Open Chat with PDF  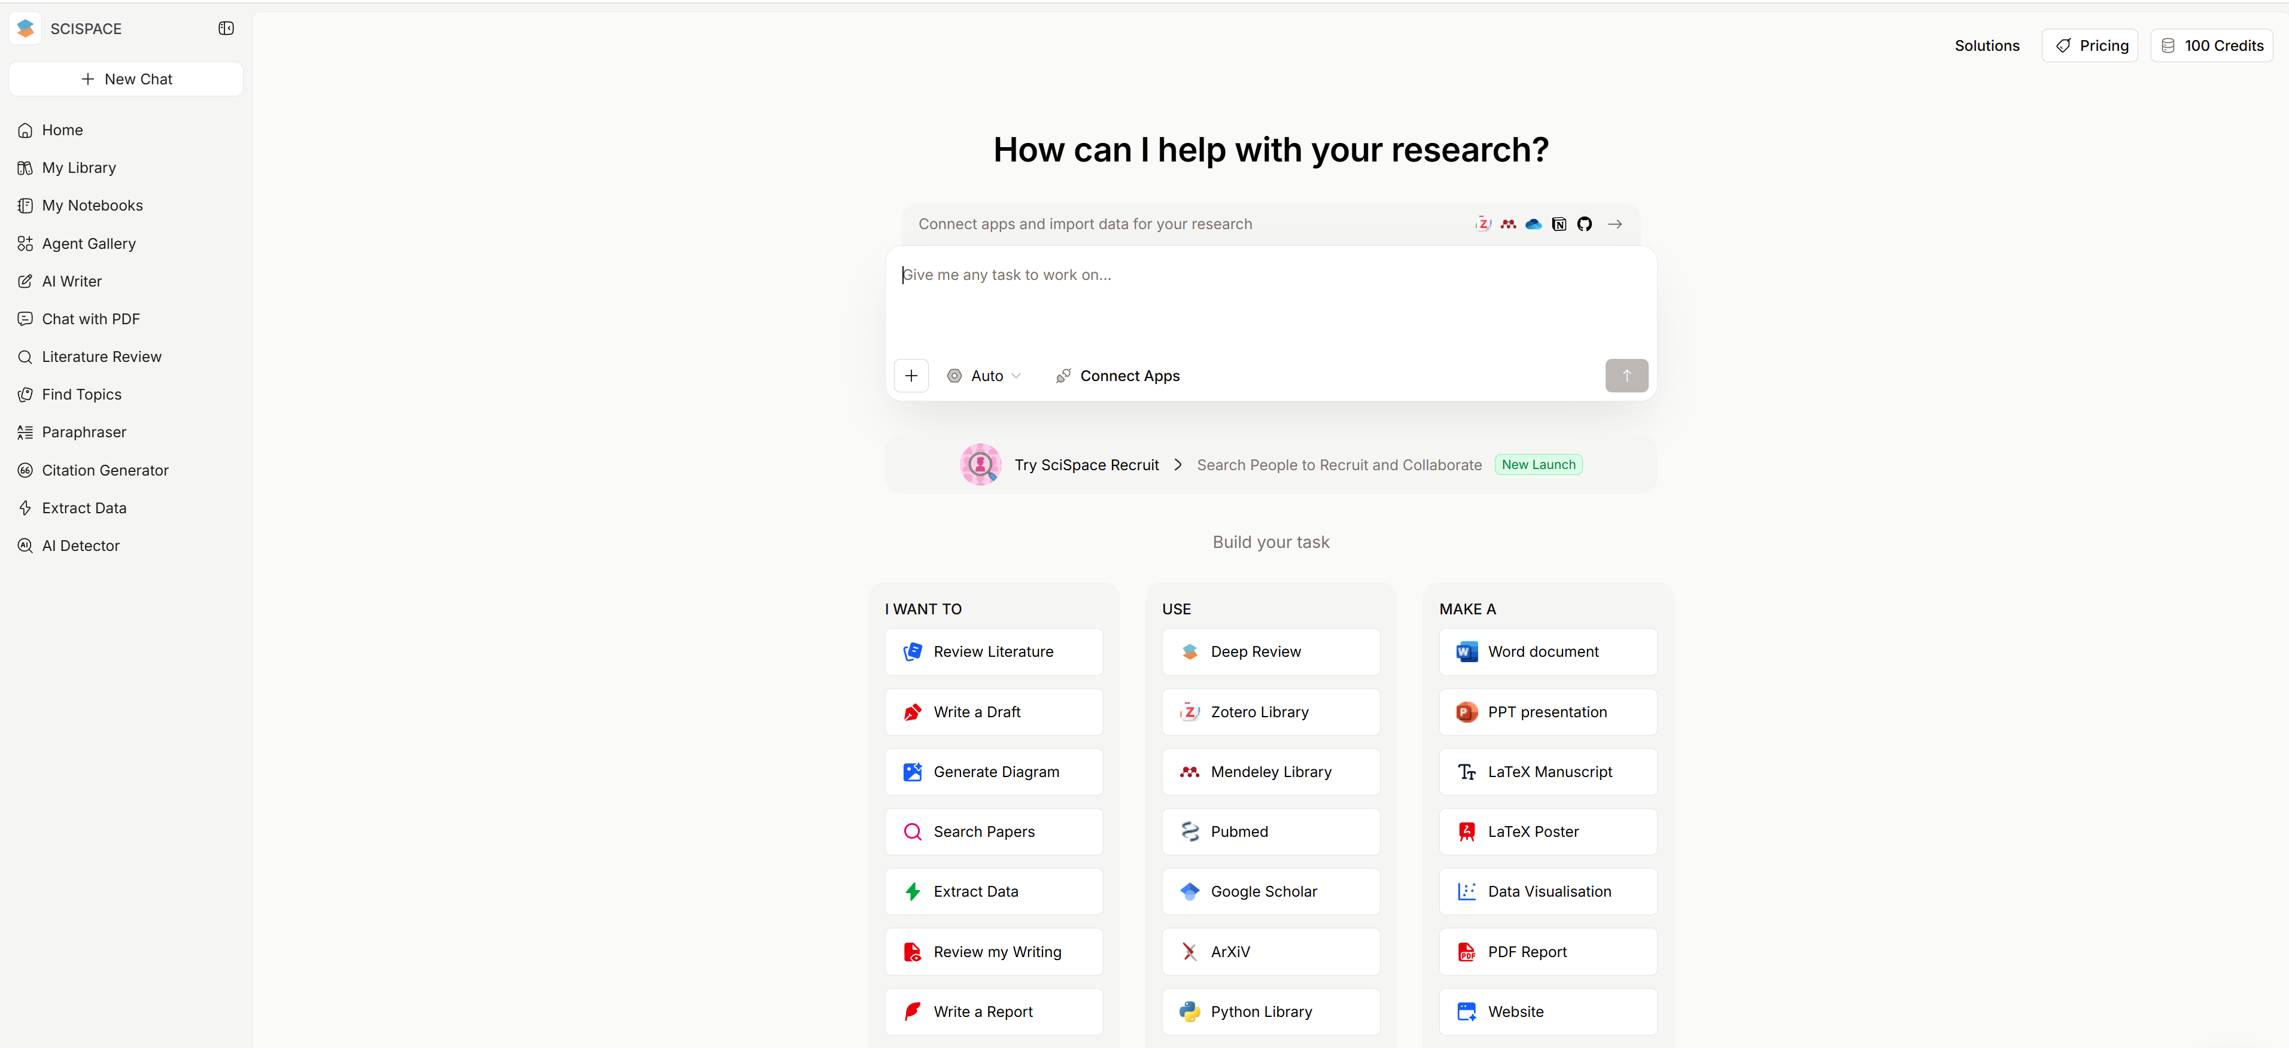coord(125,319)
